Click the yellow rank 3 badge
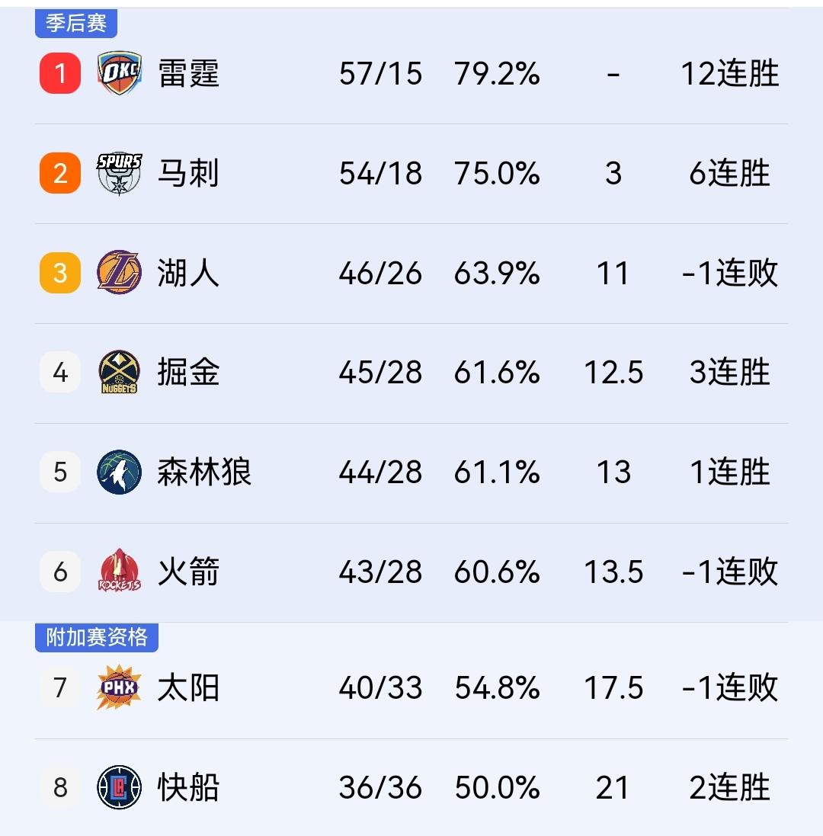This screenshot has width=823, height=836. click(59, 273)
